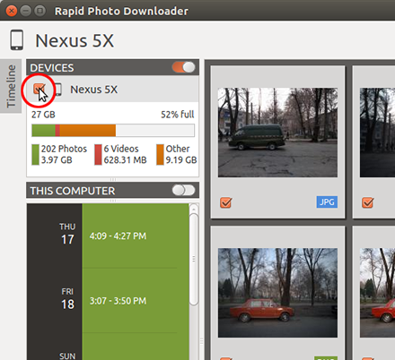Select the red car photo thumbnail
Image resolution: width=395 pixels, height=360 pixels.
pos(277,293)
